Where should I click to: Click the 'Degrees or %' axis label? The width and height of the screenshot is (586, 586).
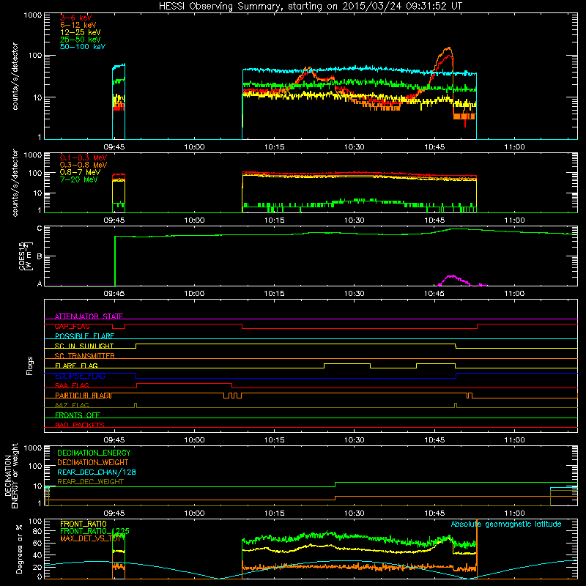19,549
